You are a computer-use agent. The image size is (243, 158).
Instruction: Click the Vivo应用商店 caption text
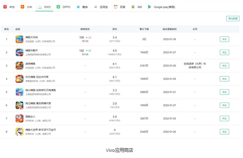pyautogui.click(x=120, y=150)
